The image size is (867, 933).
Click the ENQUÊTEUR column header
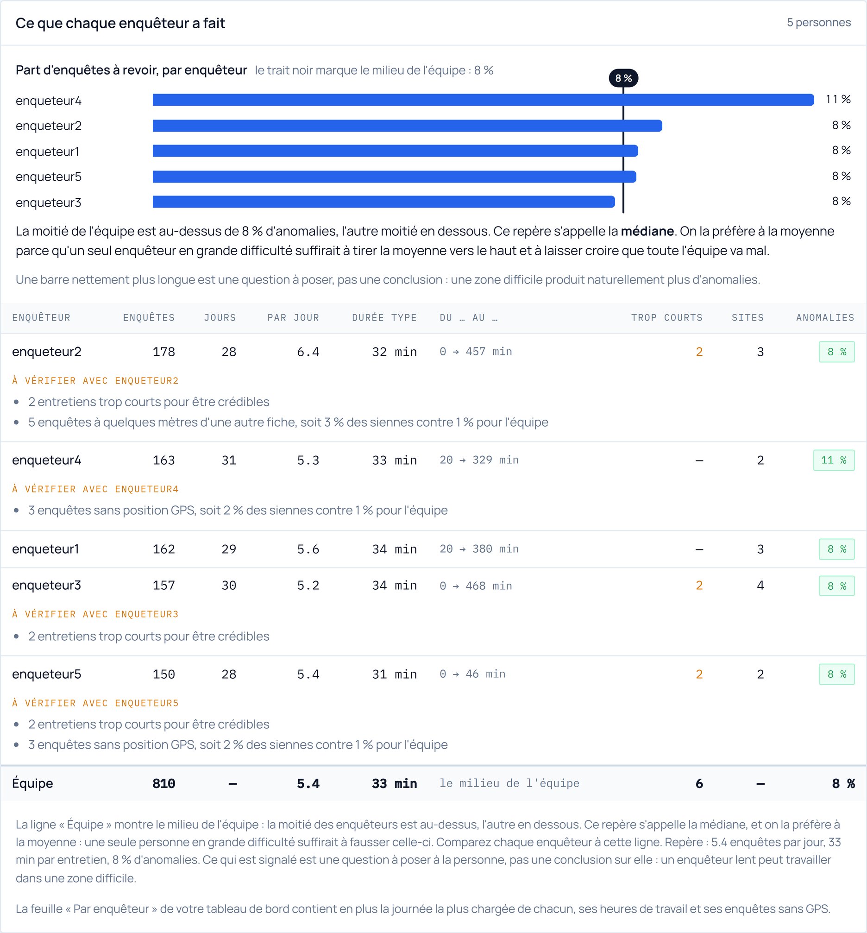pyautogui.click(x=41, y=318)
